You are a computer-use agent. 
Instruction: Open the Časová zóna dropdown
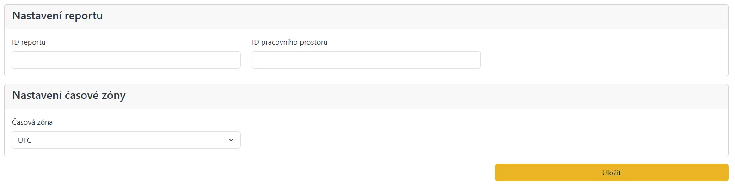click(126, 140)
